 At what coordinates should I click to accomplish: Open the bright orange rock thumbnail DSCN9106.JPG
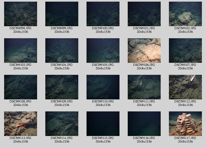[144, 51]
